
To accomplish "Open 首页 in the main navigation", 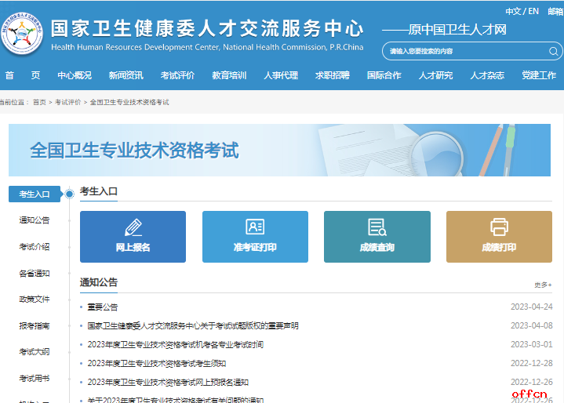I will pos(22,75).
